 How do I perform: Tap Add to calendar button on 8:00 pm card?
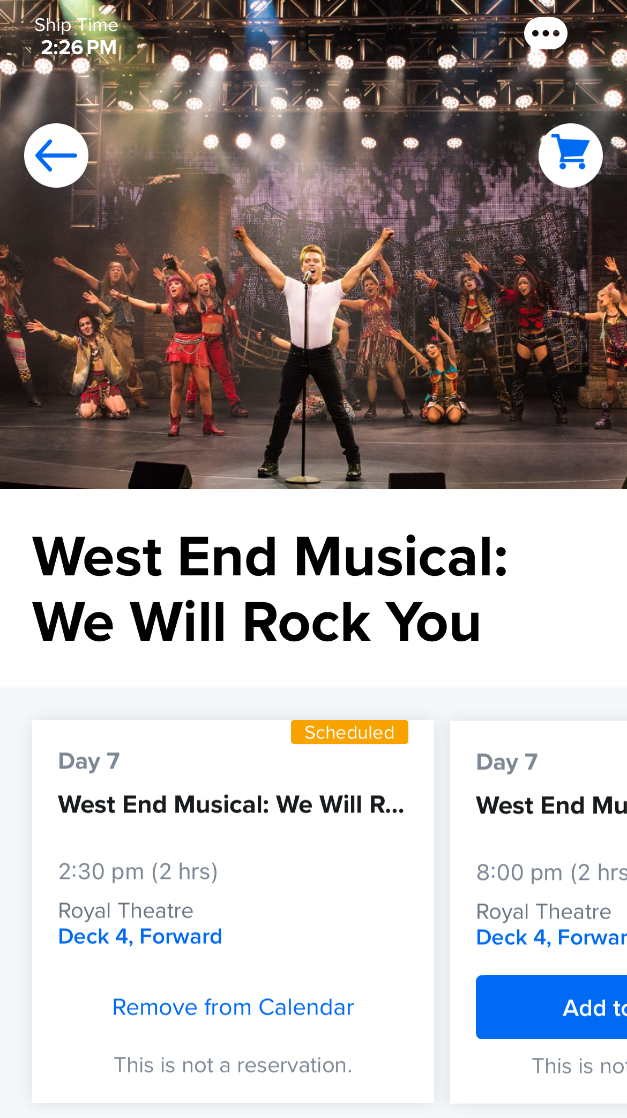coord(551,1007)
